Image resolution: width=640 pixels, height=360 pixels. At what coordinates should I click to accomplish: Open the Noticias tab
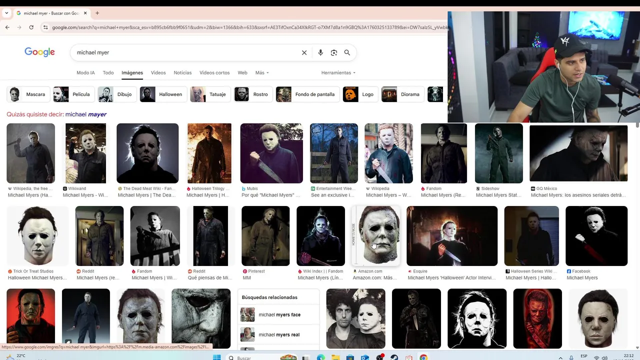[x=182, y=72]
